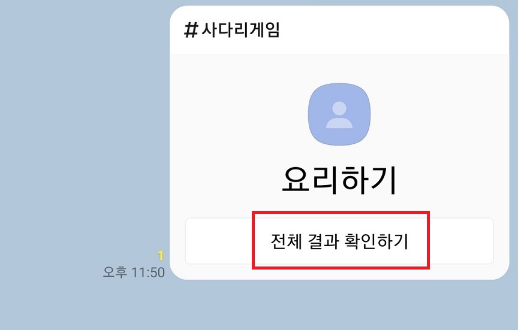Tap the yellow unread count 1
The height and width of the screenshot is (330, 518).
pos(161,256)
